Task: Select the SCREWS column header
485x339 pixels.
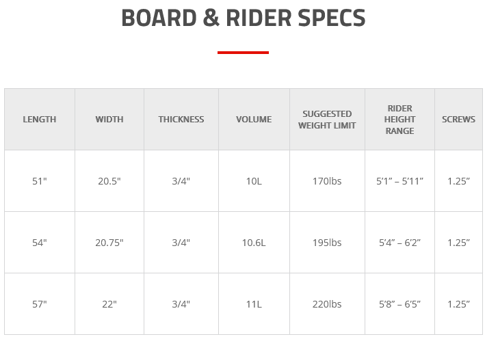Action: (458, 120)
